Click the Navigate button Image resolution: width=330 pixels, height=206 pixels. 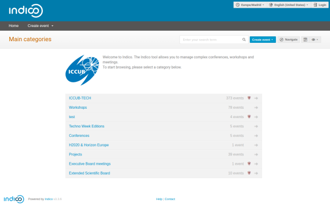(289, 40)
